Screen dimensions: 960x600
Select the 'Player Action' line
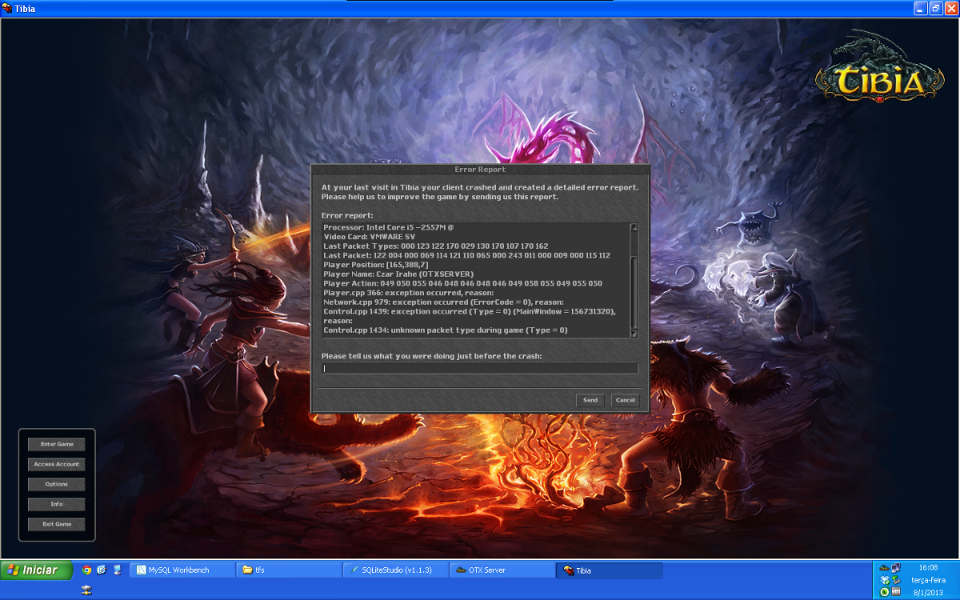[x=463, y=283]
